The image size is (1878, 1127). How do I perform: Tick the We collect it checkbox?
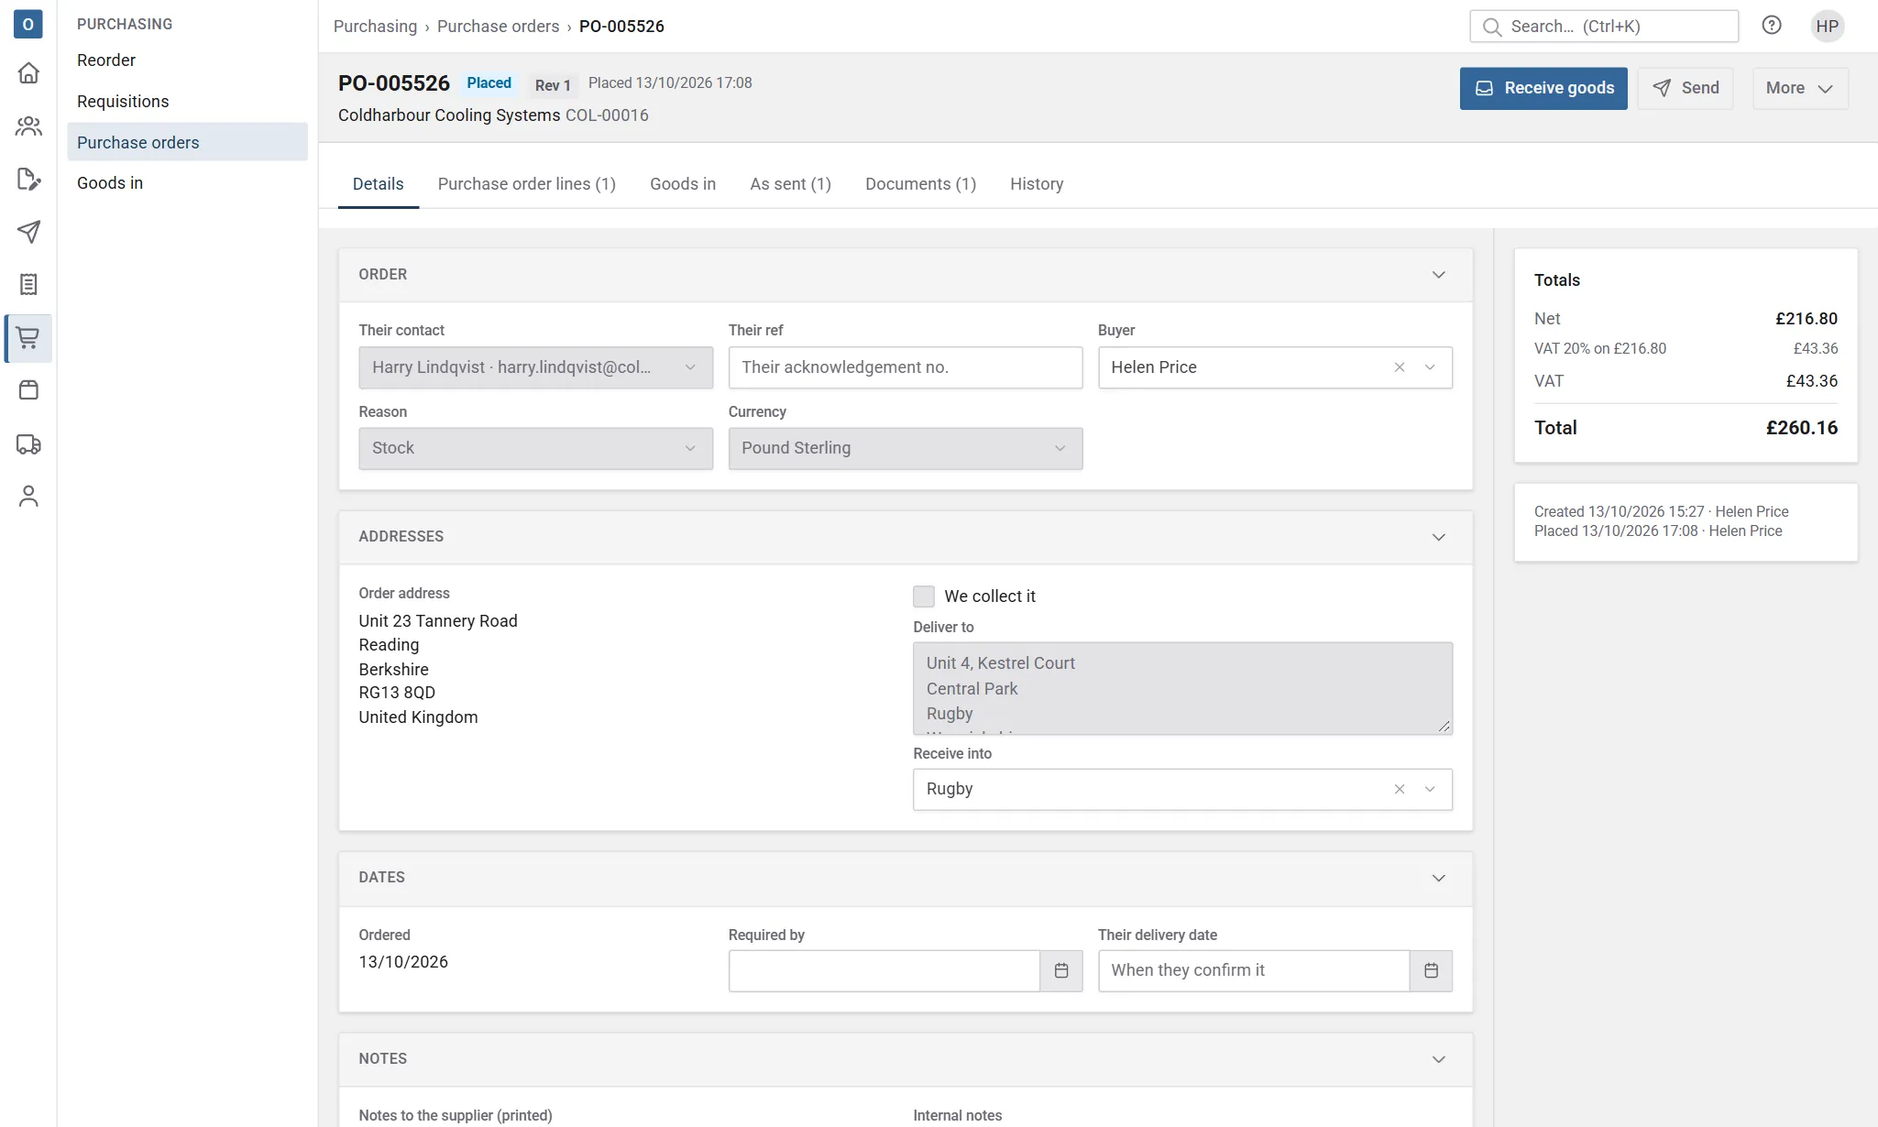coord(924,596)
